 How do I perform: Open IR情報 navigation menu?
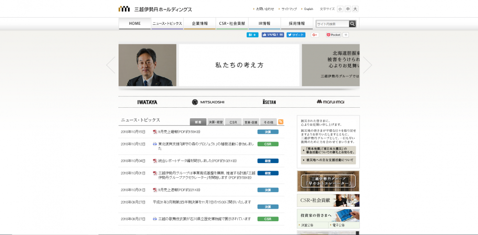265,23
